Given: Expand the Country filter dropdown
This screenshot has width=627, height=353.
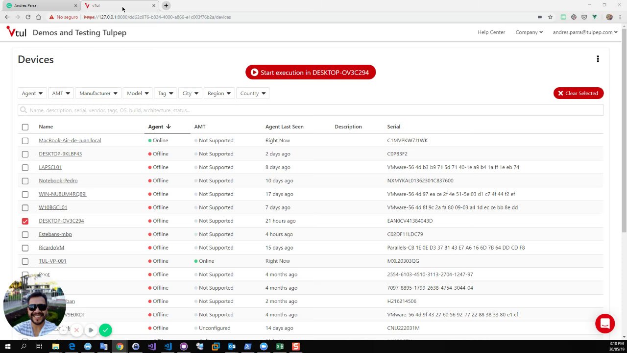Looking at the screenshot, I should pos(253,93).
